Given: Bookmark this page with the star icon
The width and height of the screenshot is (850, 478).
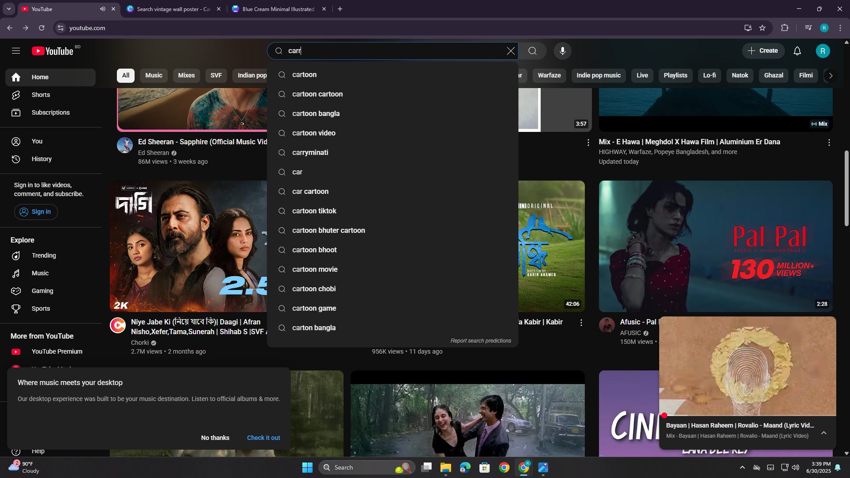Looking at the screenshot, I should pyautogui.click(x=762, y=28).
